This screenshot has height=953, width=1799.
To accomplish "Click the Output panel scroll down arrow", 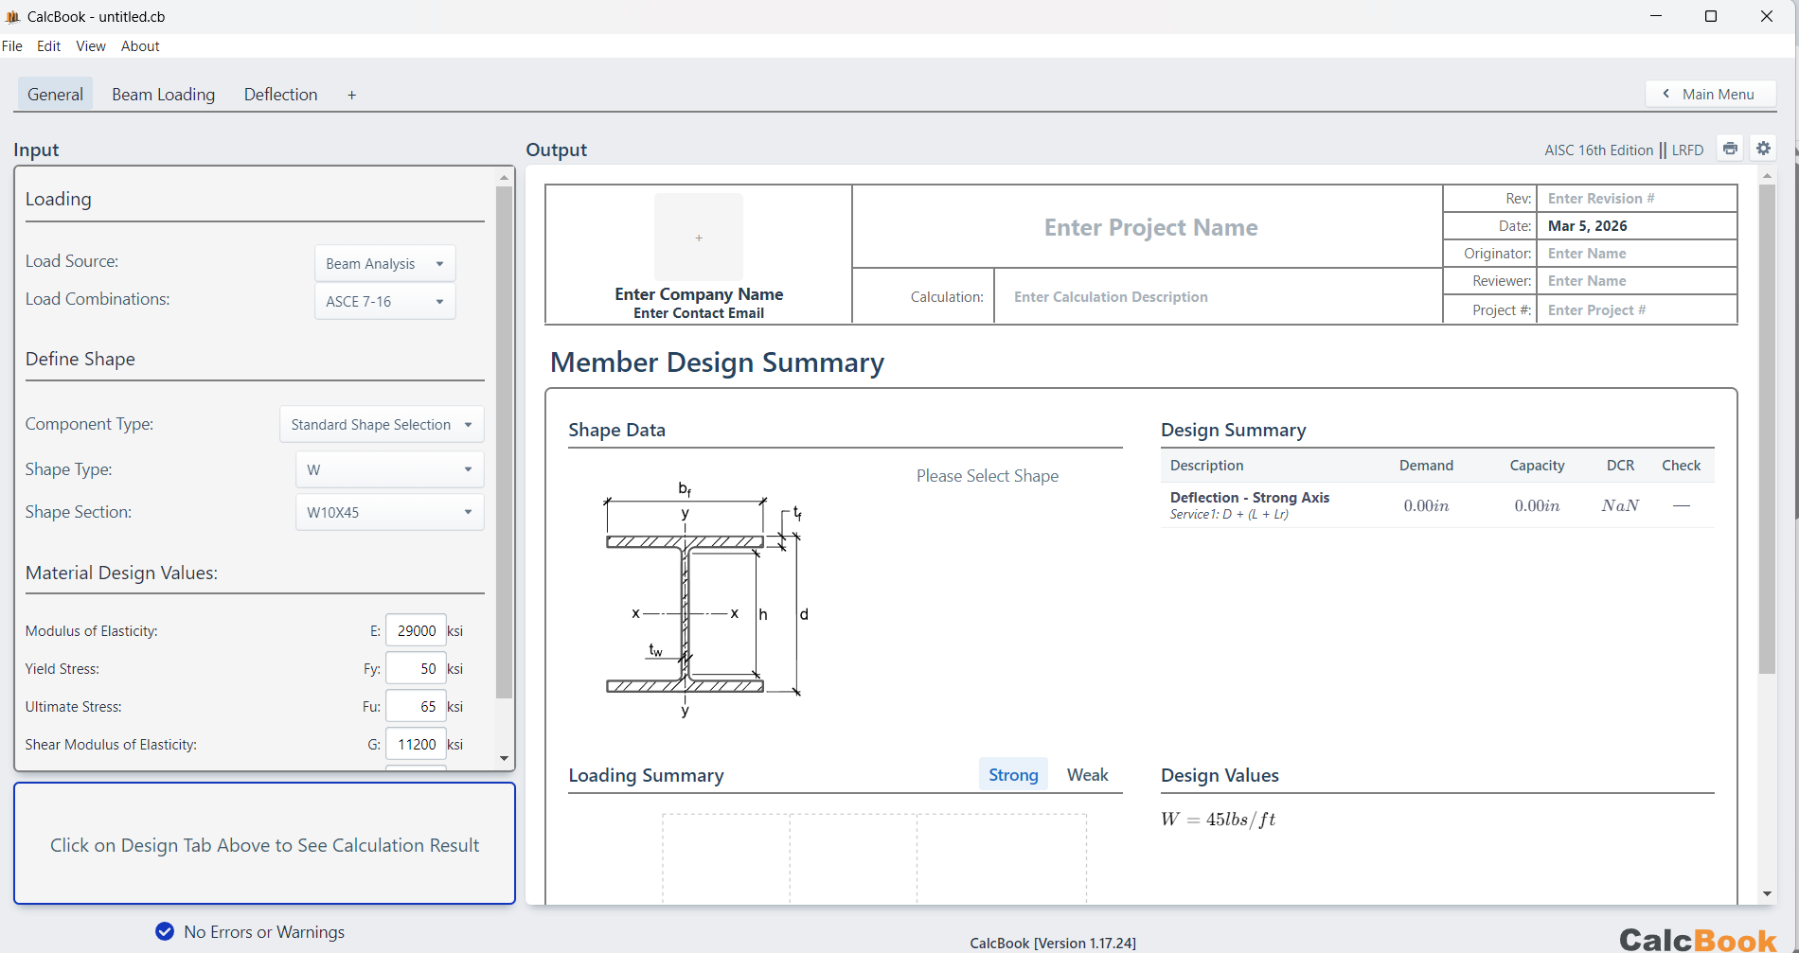I will tap(1767, 893).
